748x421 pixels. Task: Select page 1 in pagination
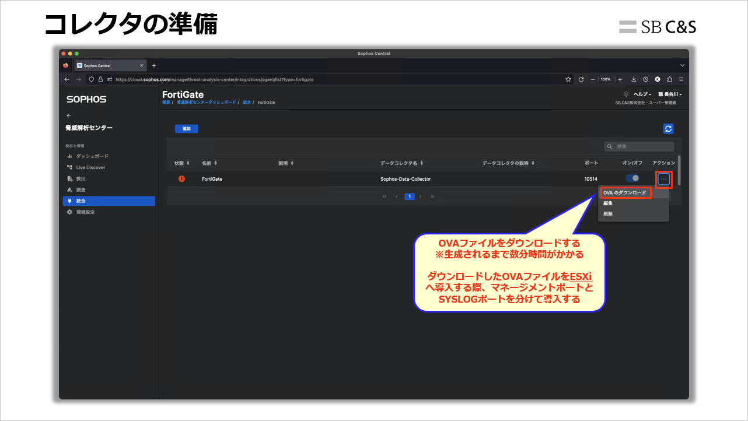point(410,197)
